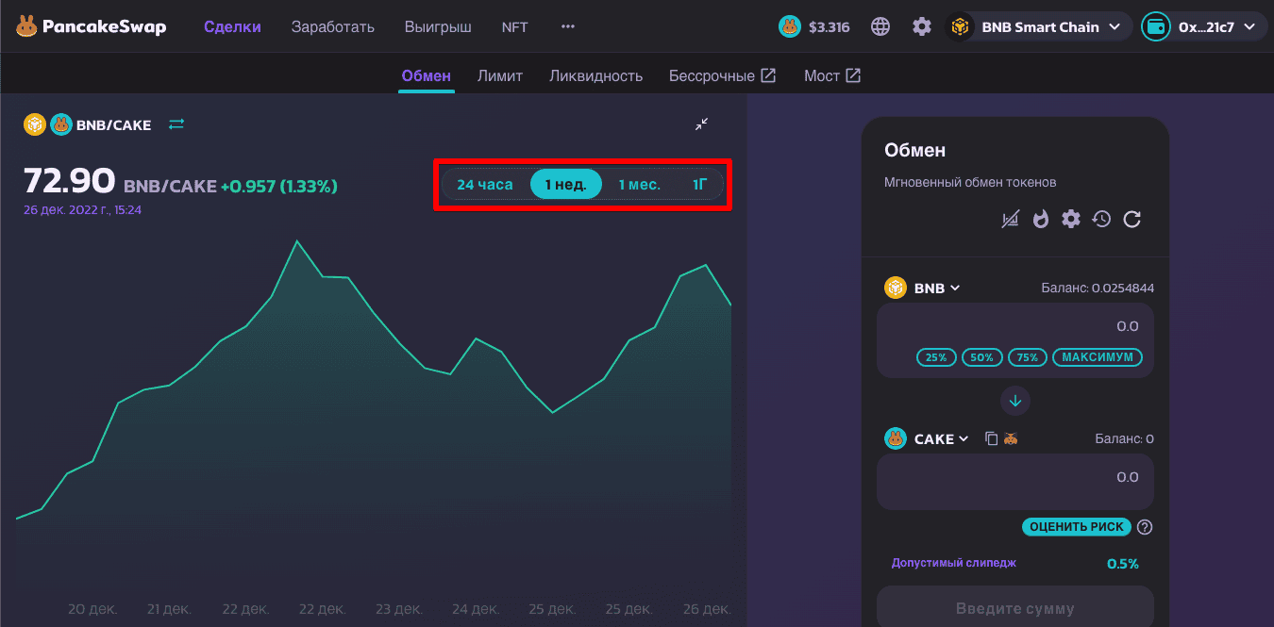Select the 1 нед. chart range
Image resolution: width=1274 pixels, height=627 pixels.
(x=566, y=184)
